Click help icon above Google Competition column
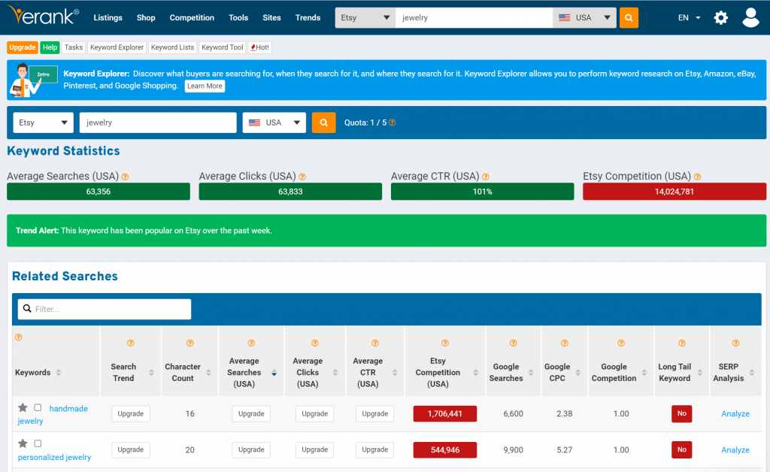The width and height of the screenshot is (770, 472). click(621, 343)
